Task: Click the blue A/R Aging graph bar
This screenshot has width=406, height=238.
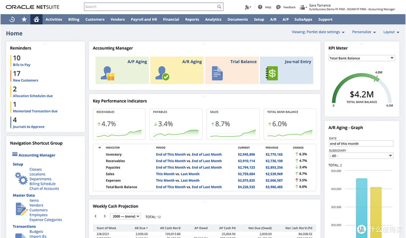Action: 362,208
